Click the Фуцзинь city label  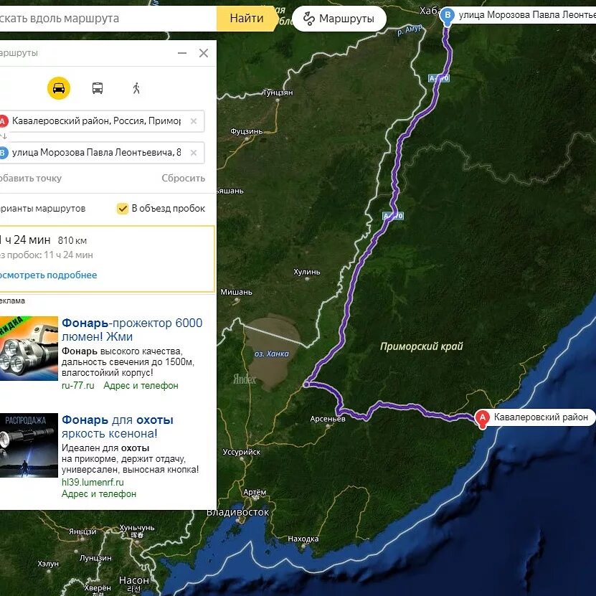246,131
